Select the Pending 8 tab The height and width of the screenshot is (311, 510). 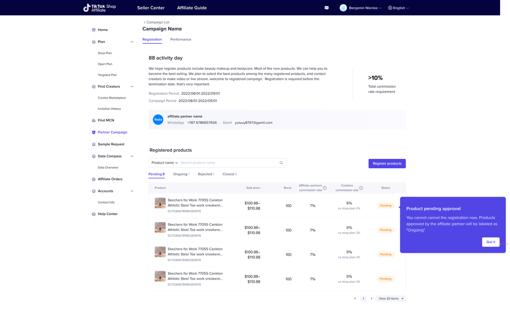(157, 174)
